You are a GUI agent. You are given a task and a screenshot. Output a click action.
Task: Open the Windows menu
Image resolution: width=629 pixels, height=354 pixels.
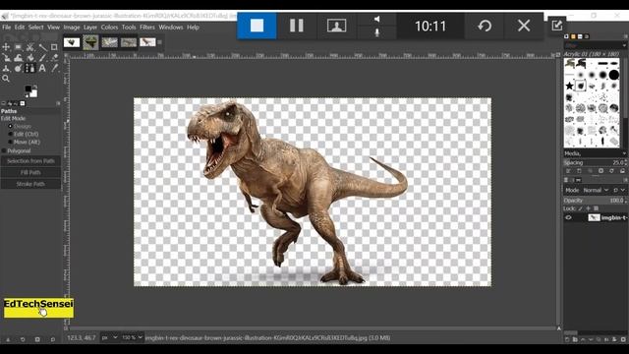point(170,28)
